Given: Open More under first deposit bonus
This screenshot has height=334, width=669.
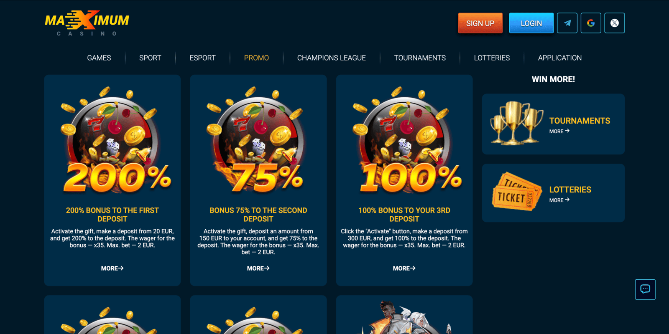Looking at the screenshot, I should [x=112, y=268].
